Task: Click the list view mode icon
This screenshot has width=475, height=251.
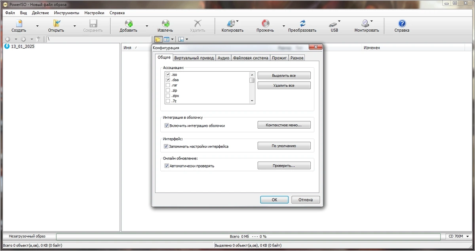Action: point(167,39)
